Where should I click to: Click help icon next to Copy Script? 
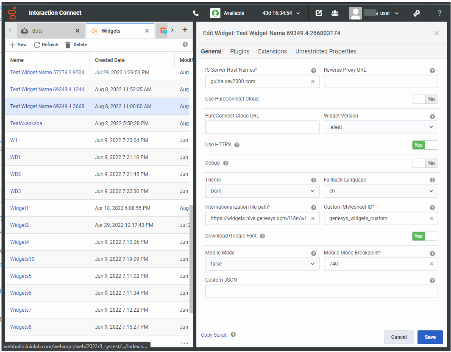click(233, 335)
